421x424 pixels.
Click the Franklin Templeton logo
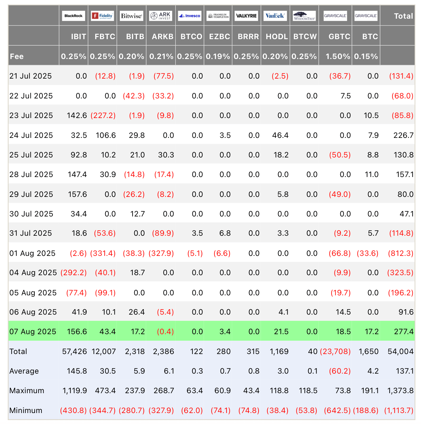pos(218,16)
